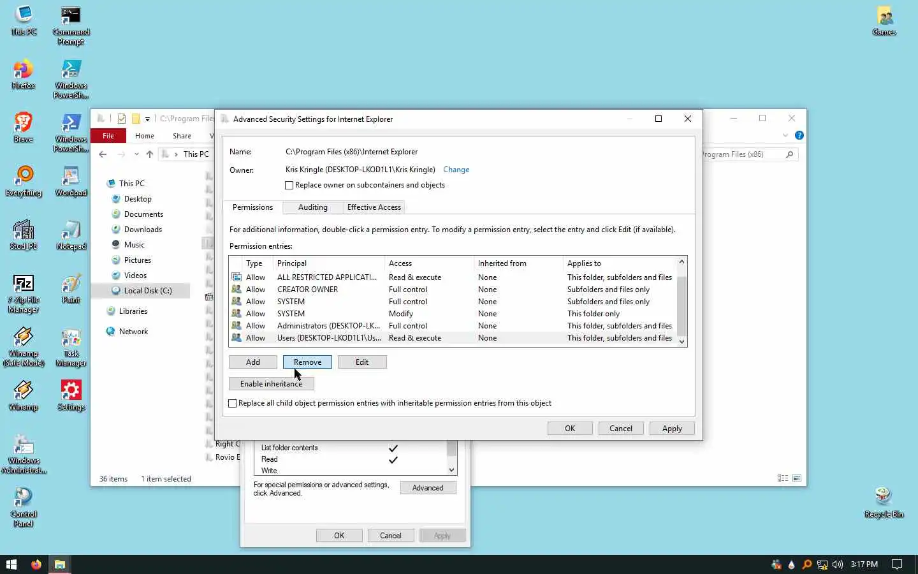
Task: Launch Notepad from the desktop
Action: click(71, 235)
